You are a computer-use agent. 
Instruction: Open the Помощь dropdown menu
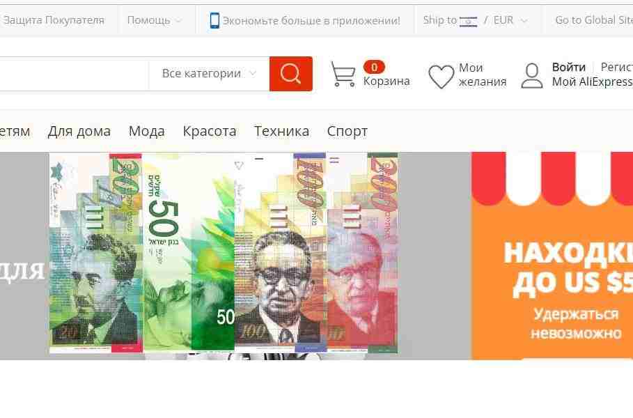tap(154, 20)
